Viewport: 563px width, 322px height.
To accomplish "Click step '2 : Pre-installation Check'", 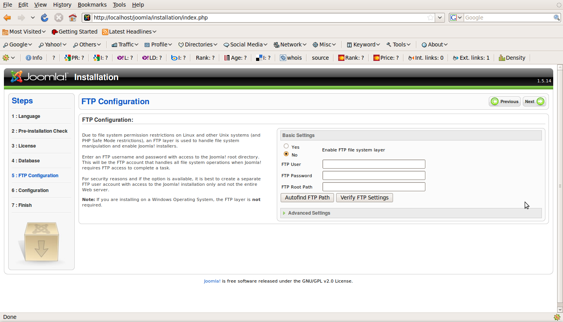I will point(39,131).
